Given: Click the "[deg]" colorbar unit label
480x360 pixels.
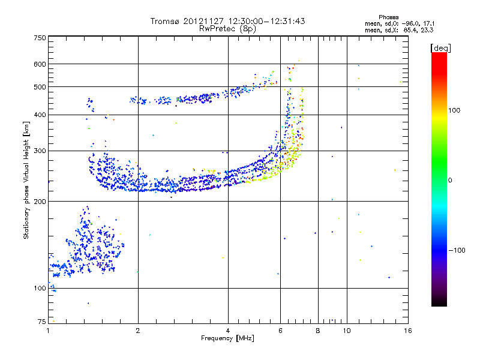Looking at the screenshot, I should coord(440,48).
